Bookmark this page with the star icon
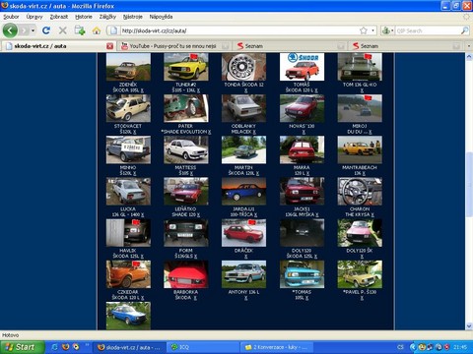This screenshot has width=473, height=354. point(364,30)
